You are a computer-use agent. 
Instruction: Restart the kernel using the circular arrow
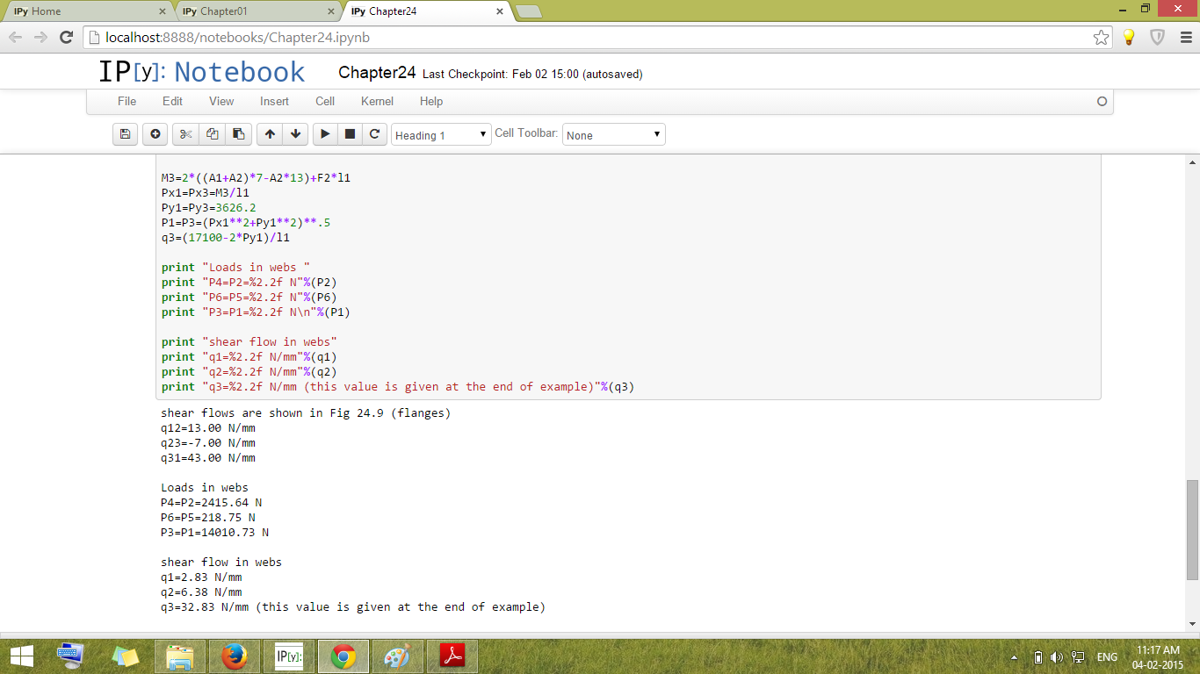(x=375, y=134)
